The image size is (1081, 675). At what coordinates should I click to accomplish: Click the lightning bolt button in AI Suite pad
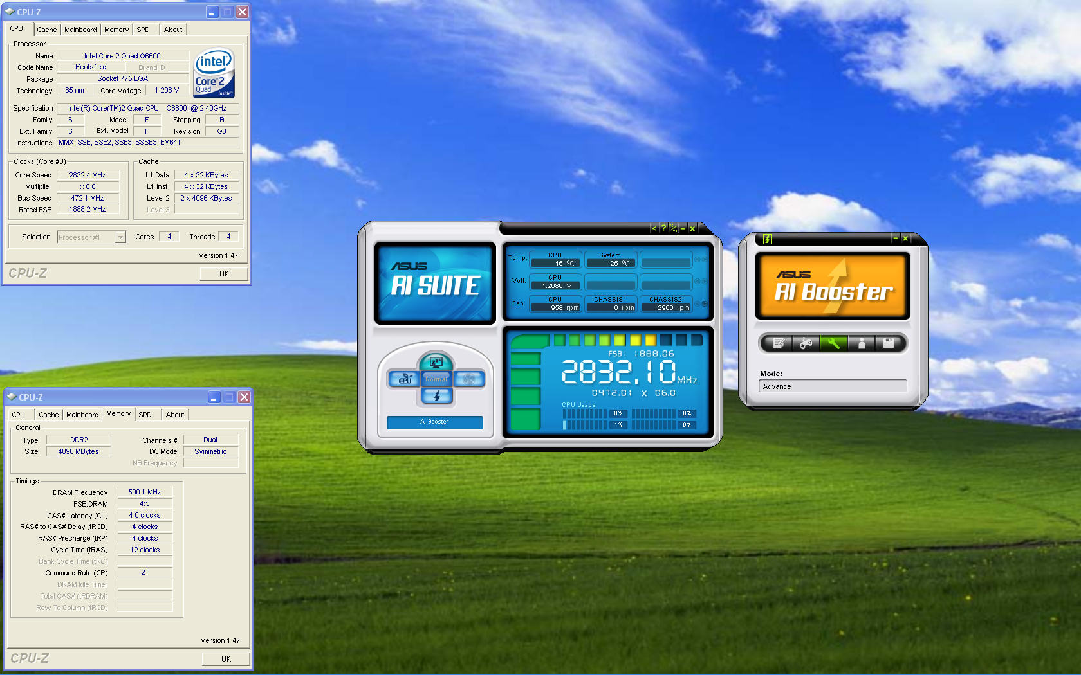pos(437,396)
